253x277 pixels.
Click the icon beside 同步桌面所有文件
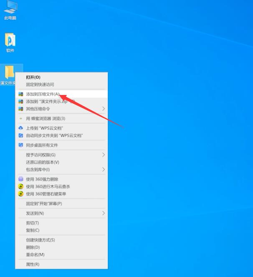click(x=21, y=145)
